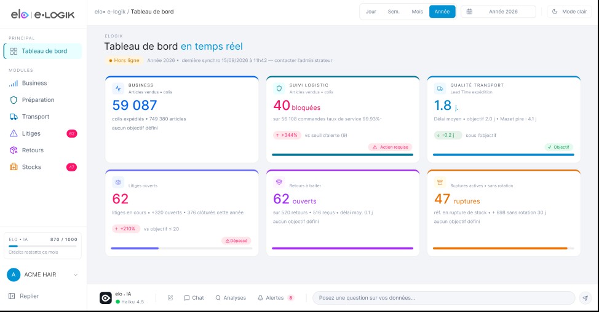Open the Haiku 4.5 model selector

click(x=130, y=302)
